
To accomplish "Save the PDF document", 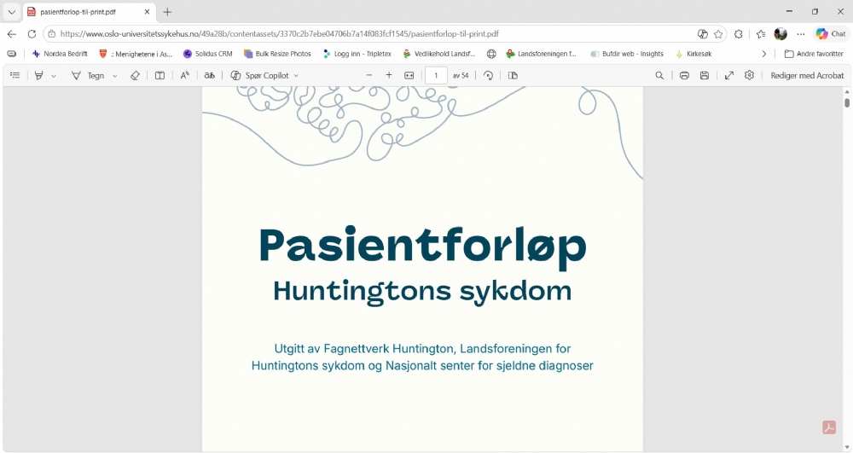I will pos(705,76).
